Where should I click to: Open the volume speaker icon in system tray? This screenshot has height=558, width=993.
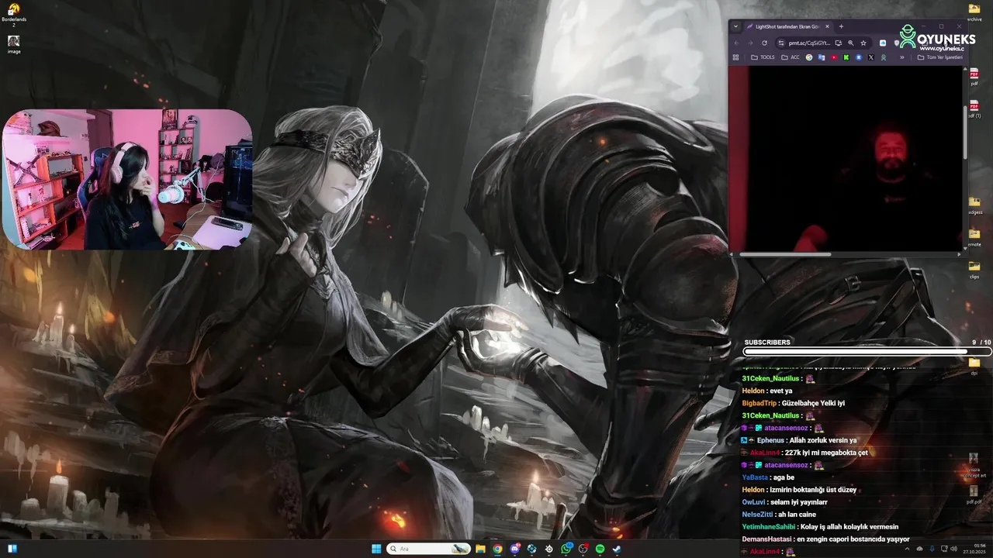pos(953,549)
